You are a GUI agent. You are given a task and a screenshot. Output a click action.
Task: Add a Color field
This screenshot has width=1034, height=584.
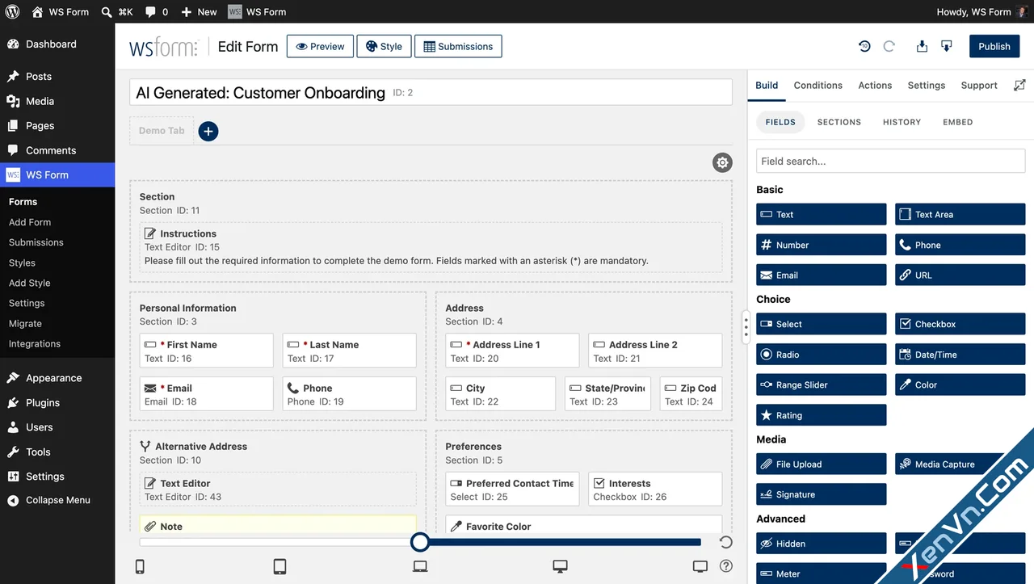tap(960, 384)
